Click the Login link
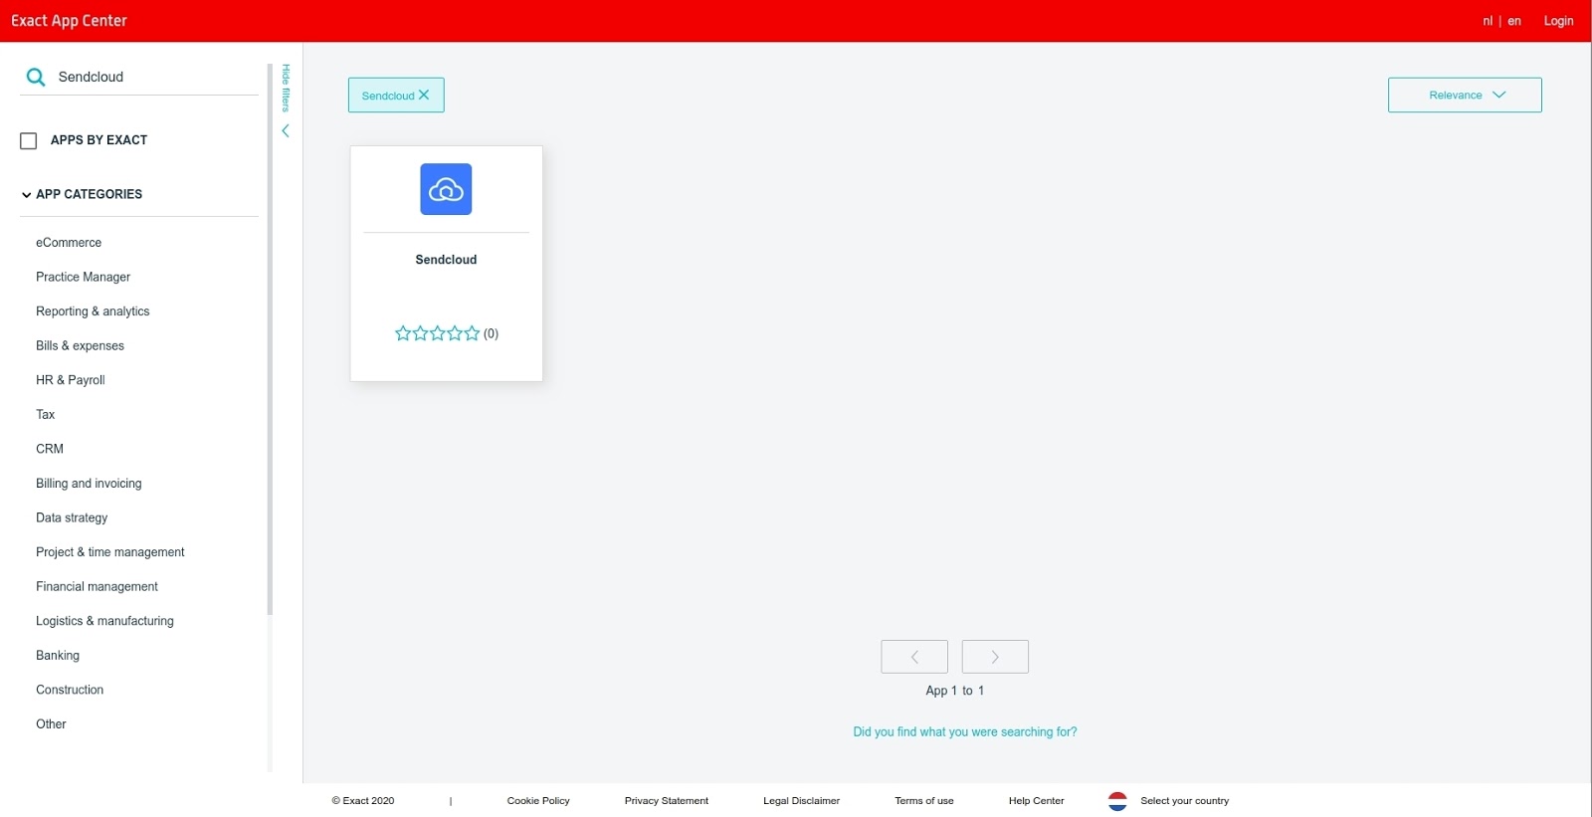 (1558, 21)
